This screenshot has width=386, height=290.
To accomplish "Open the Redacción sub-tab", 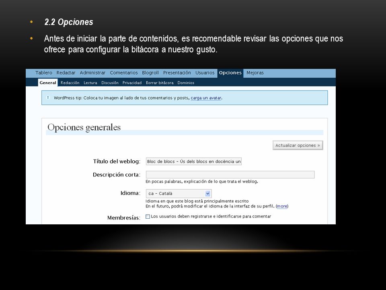I will coord(70,83).
